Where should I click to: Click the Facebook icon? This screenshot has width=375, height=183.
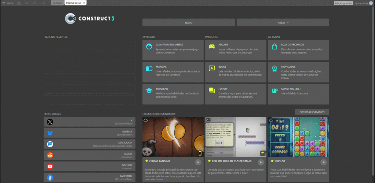50,178
